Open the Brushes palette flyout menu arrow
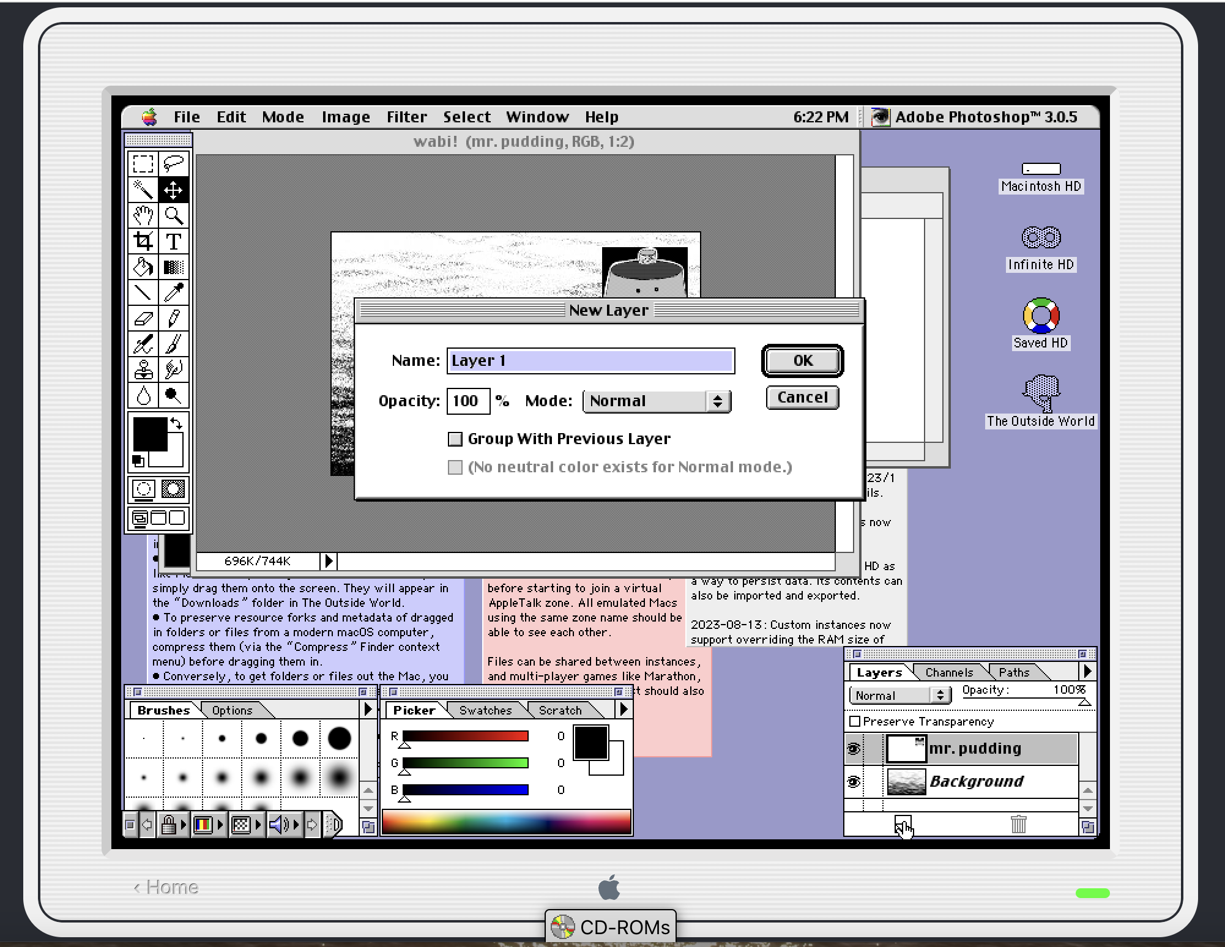Screen dimensions: 1225x947 pyautogui.click(x=368, y=710)
